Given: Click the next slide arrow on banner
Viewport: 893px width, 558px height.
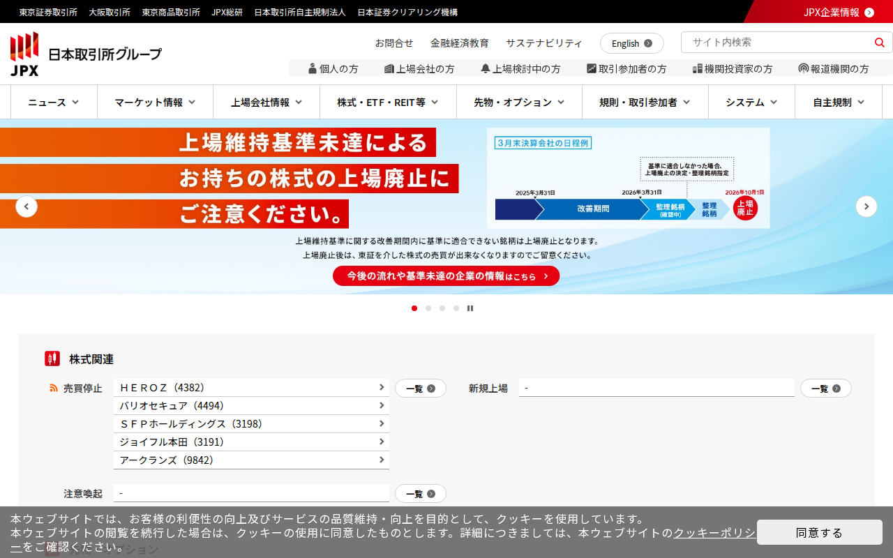Looking at the screenshot, I should (866, 206).
